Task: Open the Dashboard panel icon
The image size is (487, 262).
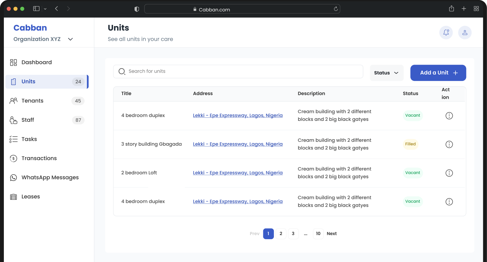Action: [13, 62]
